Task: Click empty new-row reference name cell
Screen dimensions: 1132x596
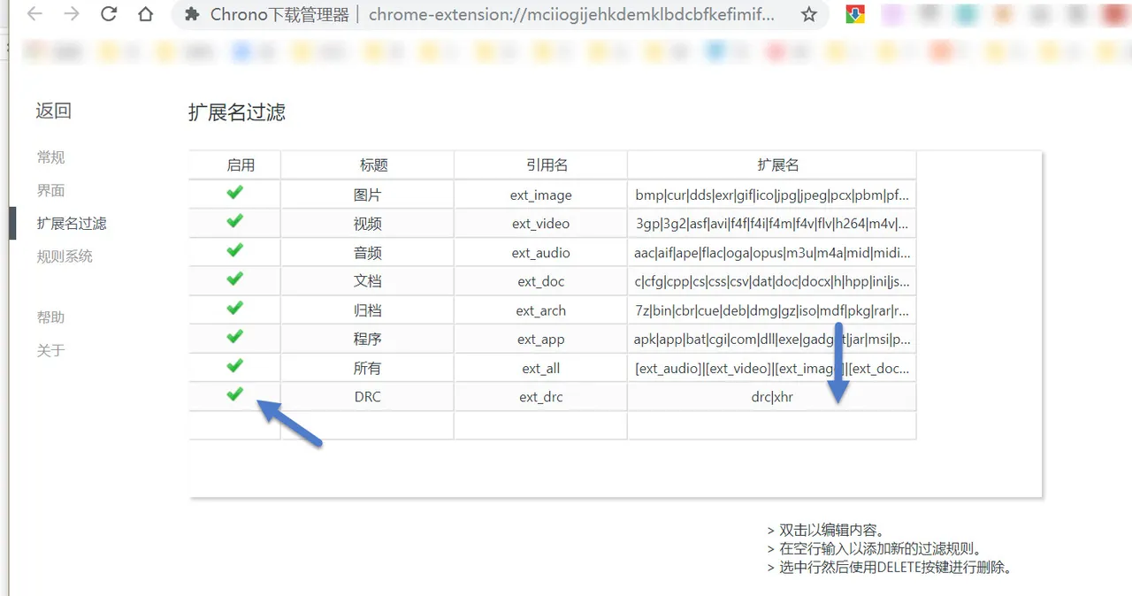Action: click(541, 425)
